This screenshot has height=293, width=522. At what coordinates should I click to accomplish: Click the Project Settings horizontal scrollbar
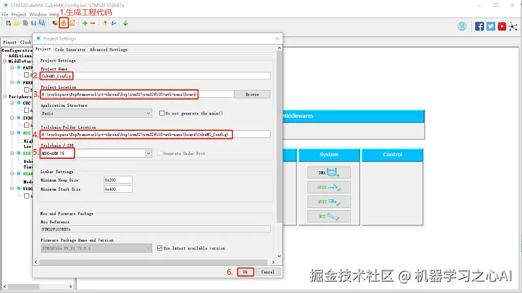(153, 262)
